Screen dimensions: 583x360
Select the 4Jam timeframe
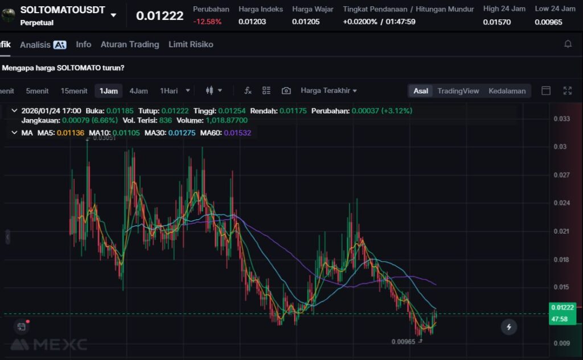138,91
